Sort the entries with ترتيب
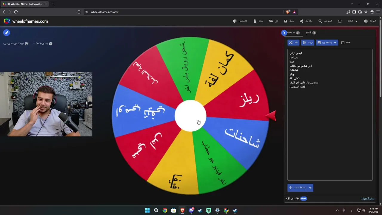 [308, 43]
